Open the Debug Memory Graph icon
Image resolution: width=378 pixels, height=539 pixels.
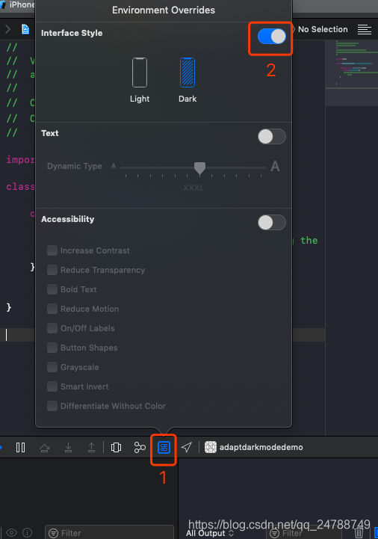click(140, 447)
